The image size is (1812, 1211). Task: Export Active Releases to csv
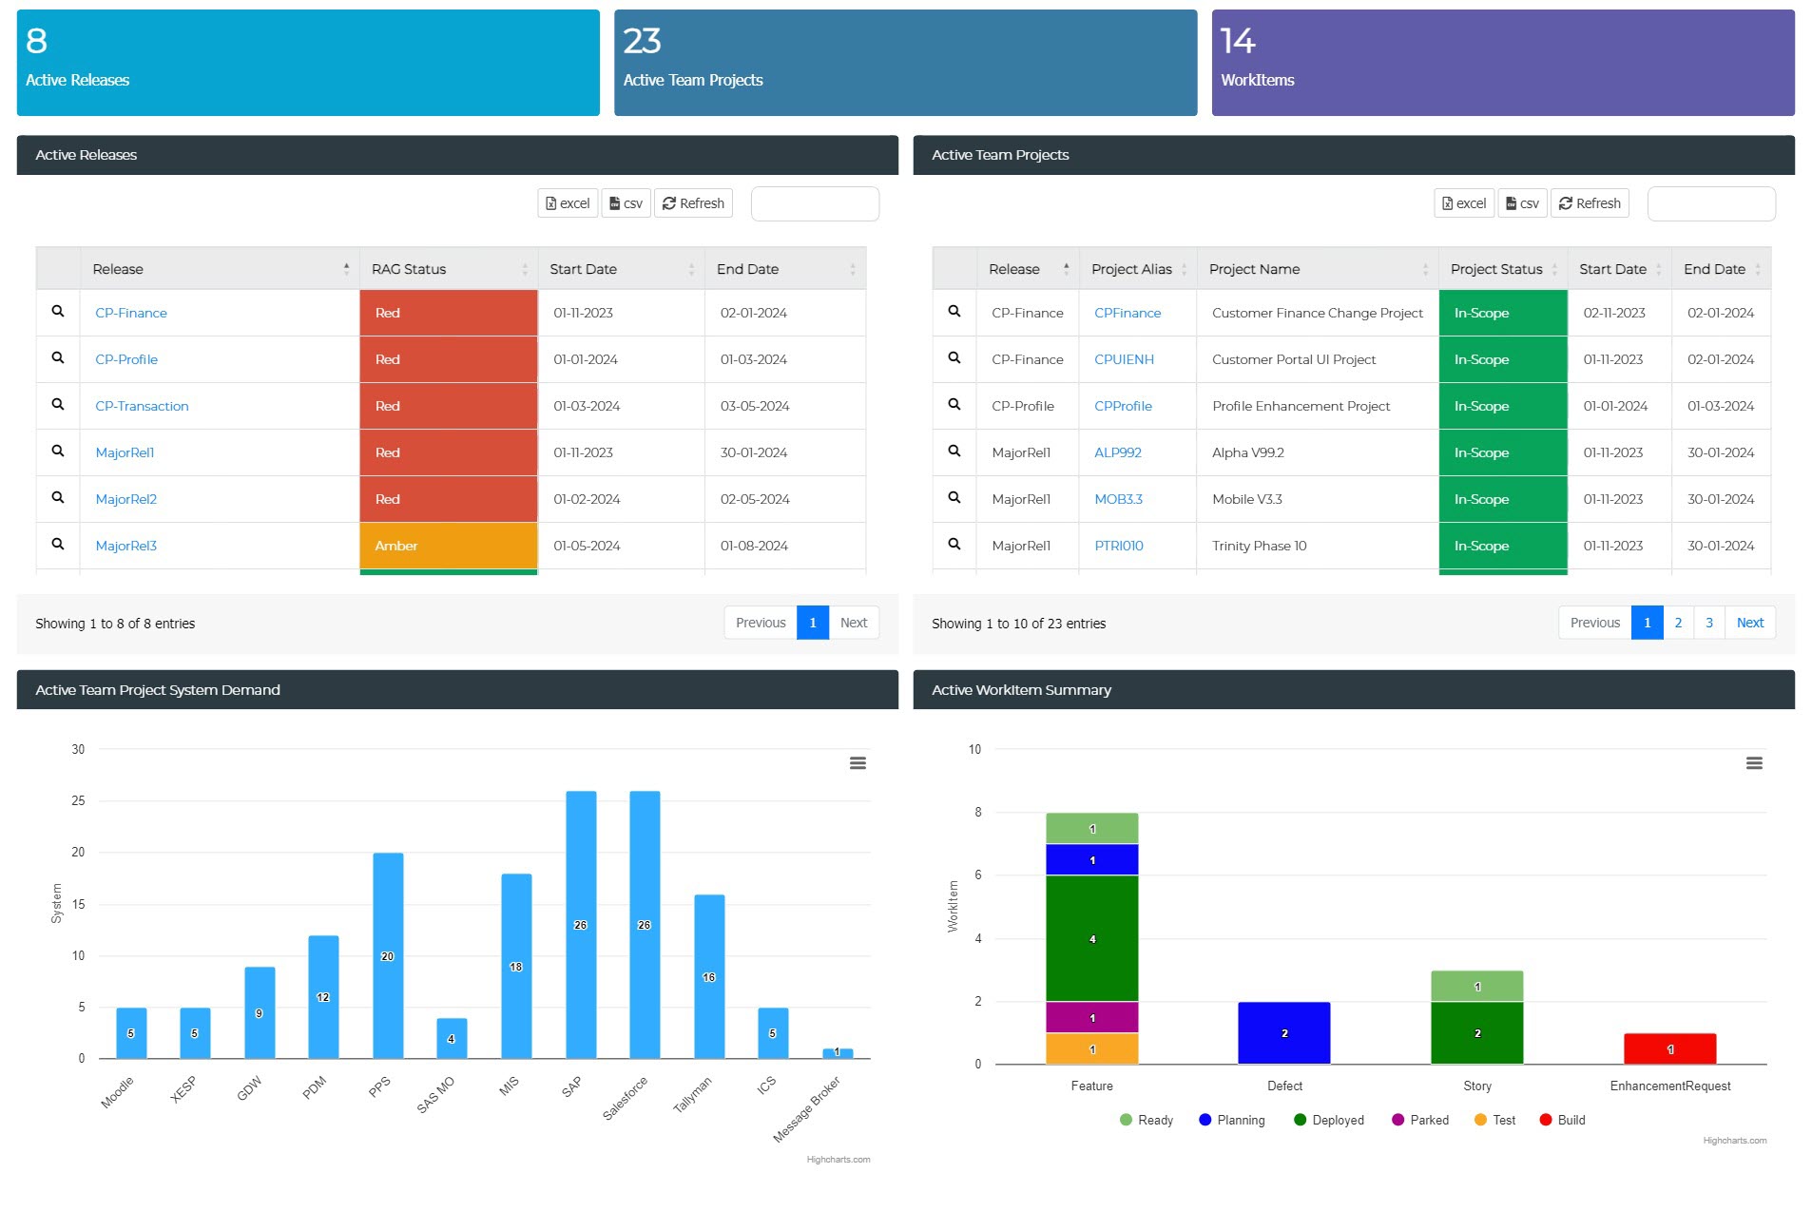pyautogui.click(x=626, y=203)
